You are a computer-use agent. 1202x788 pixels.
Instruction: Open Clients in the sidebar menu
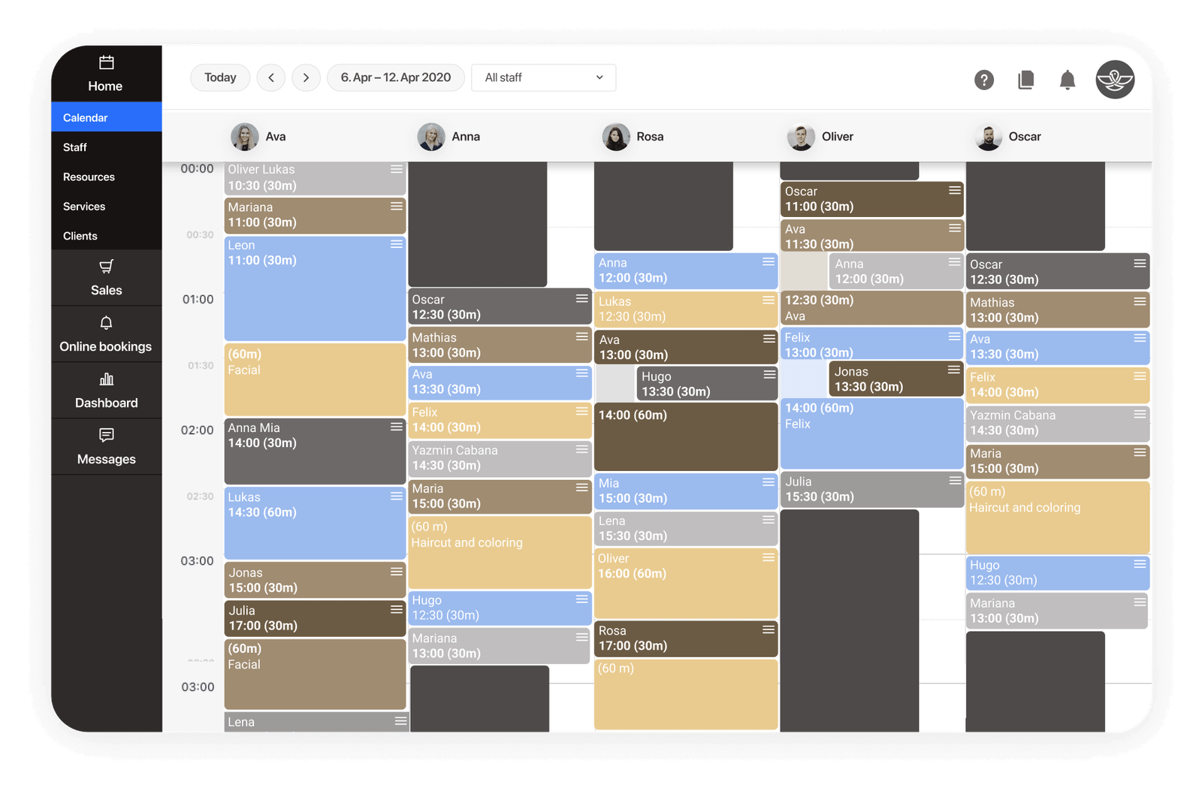click(x=80, y=236)
